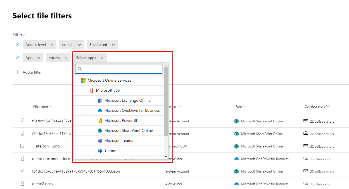The height and width of the screenshot is (189, 349).
Task: Open demo document.docx file
Action: (51, 159)
